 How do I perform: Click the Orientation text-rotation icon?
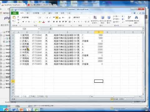[x=63, y=17]
